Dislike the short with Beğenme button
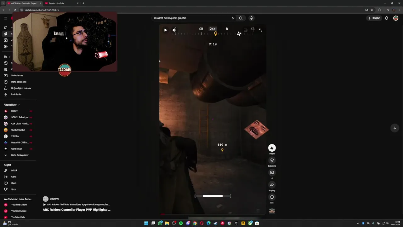This screenshot has height=227, width=403. click(x=272, y=160)
